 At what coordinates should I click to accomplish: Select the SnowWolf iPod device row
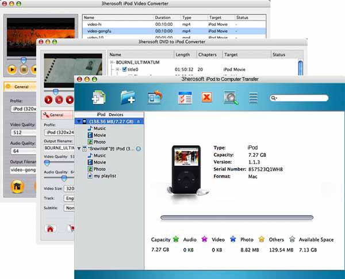109,149
